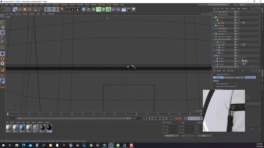
Task: Toggle the X axis lock
Action: click(47, 9)
